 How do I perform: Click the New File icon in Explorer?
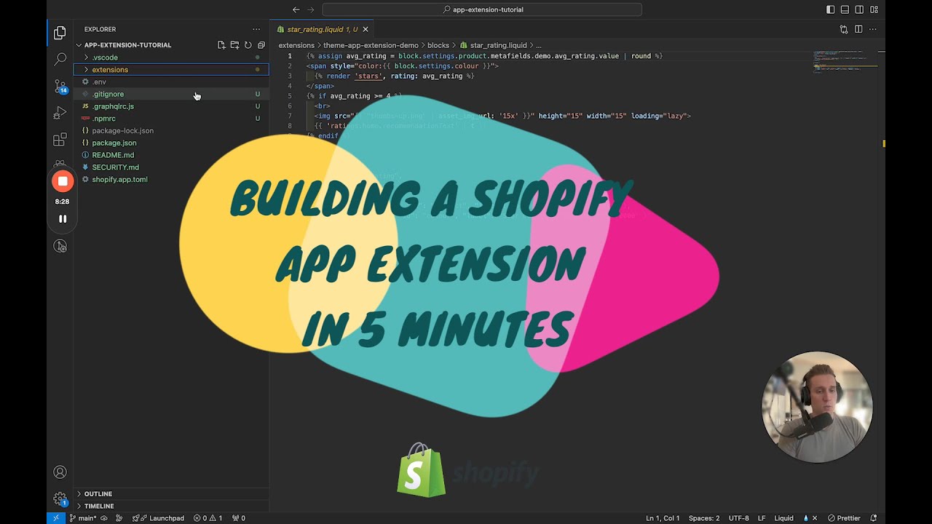click(x=221, y=45)
